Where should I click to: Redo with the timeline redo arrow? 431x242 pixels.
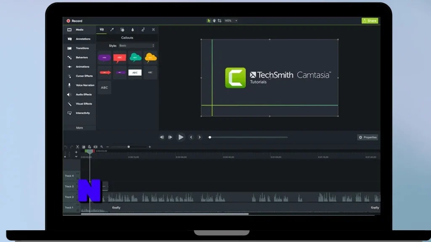click(x=72, y=147)
